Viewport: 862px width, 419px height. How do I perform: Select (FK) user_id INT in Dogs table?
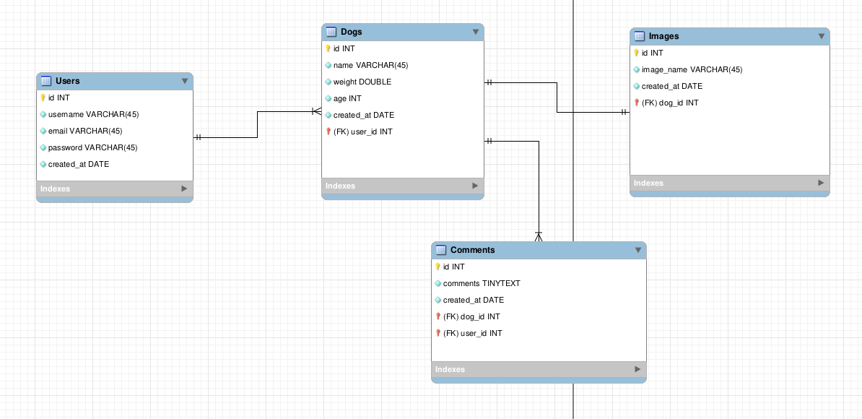(x=363, y=131)
